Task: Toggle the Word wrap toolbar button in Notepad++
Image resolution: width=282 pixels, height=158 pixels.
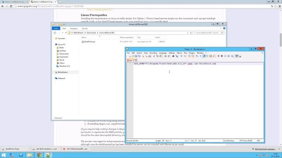Action: point(197,56)
